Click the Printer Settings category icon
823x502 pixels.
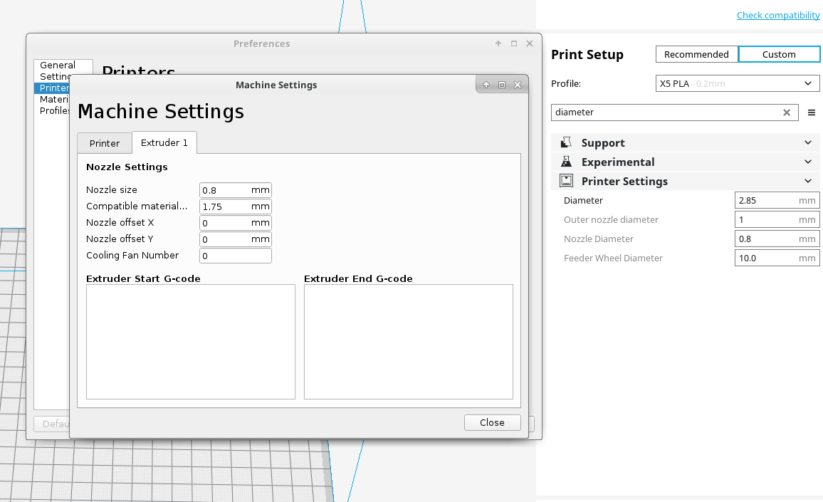coord(566,181)
